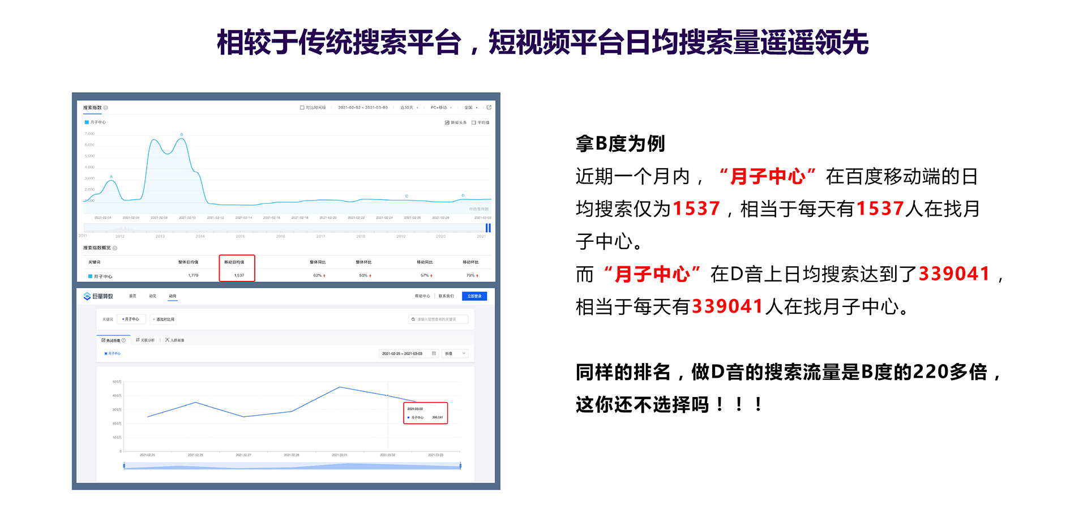Untick the 新闻头条 checkbox
1087x521 pixels.
pos(447,122)
